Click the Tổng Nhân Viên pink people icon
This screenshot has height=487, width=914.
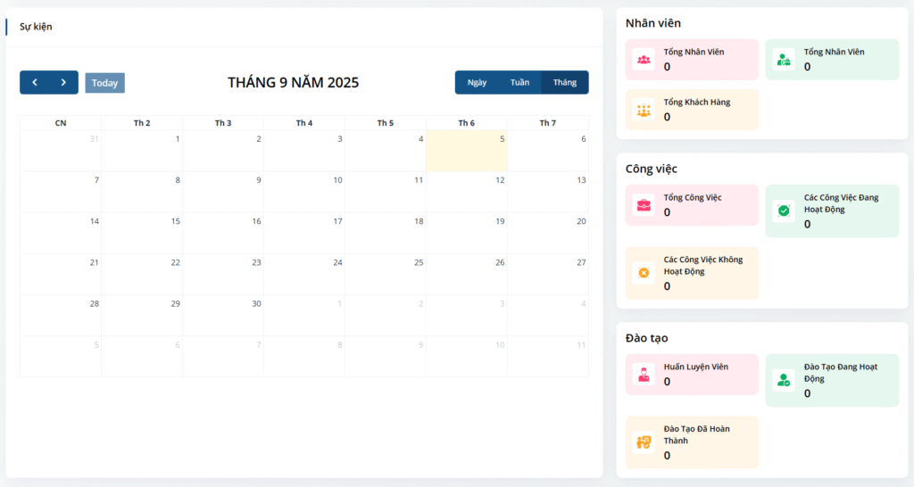pyautogui.click(x=644, y=60)
